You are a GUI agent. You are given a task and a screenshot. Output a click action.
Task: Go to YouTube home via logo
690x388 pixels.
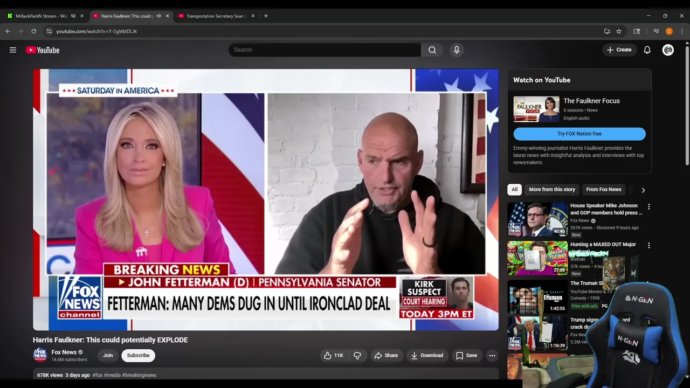pyautogui.click(x=43, y=50)
